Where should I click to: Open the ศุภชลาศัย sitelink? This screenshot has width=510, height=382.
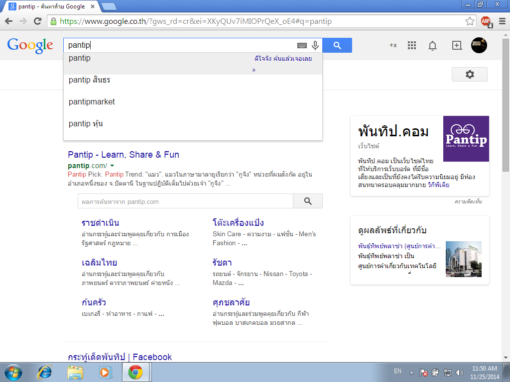(231, 302)
